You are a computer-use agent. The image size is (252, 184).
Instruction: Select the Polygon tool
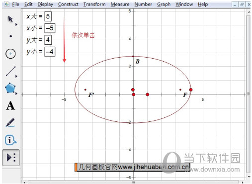pos(10,88)
